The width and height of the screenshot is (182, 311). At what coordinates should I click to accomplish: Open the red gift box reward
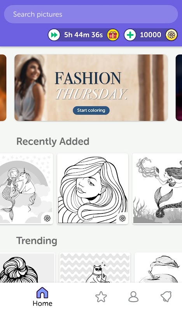[x=113, y=35]
